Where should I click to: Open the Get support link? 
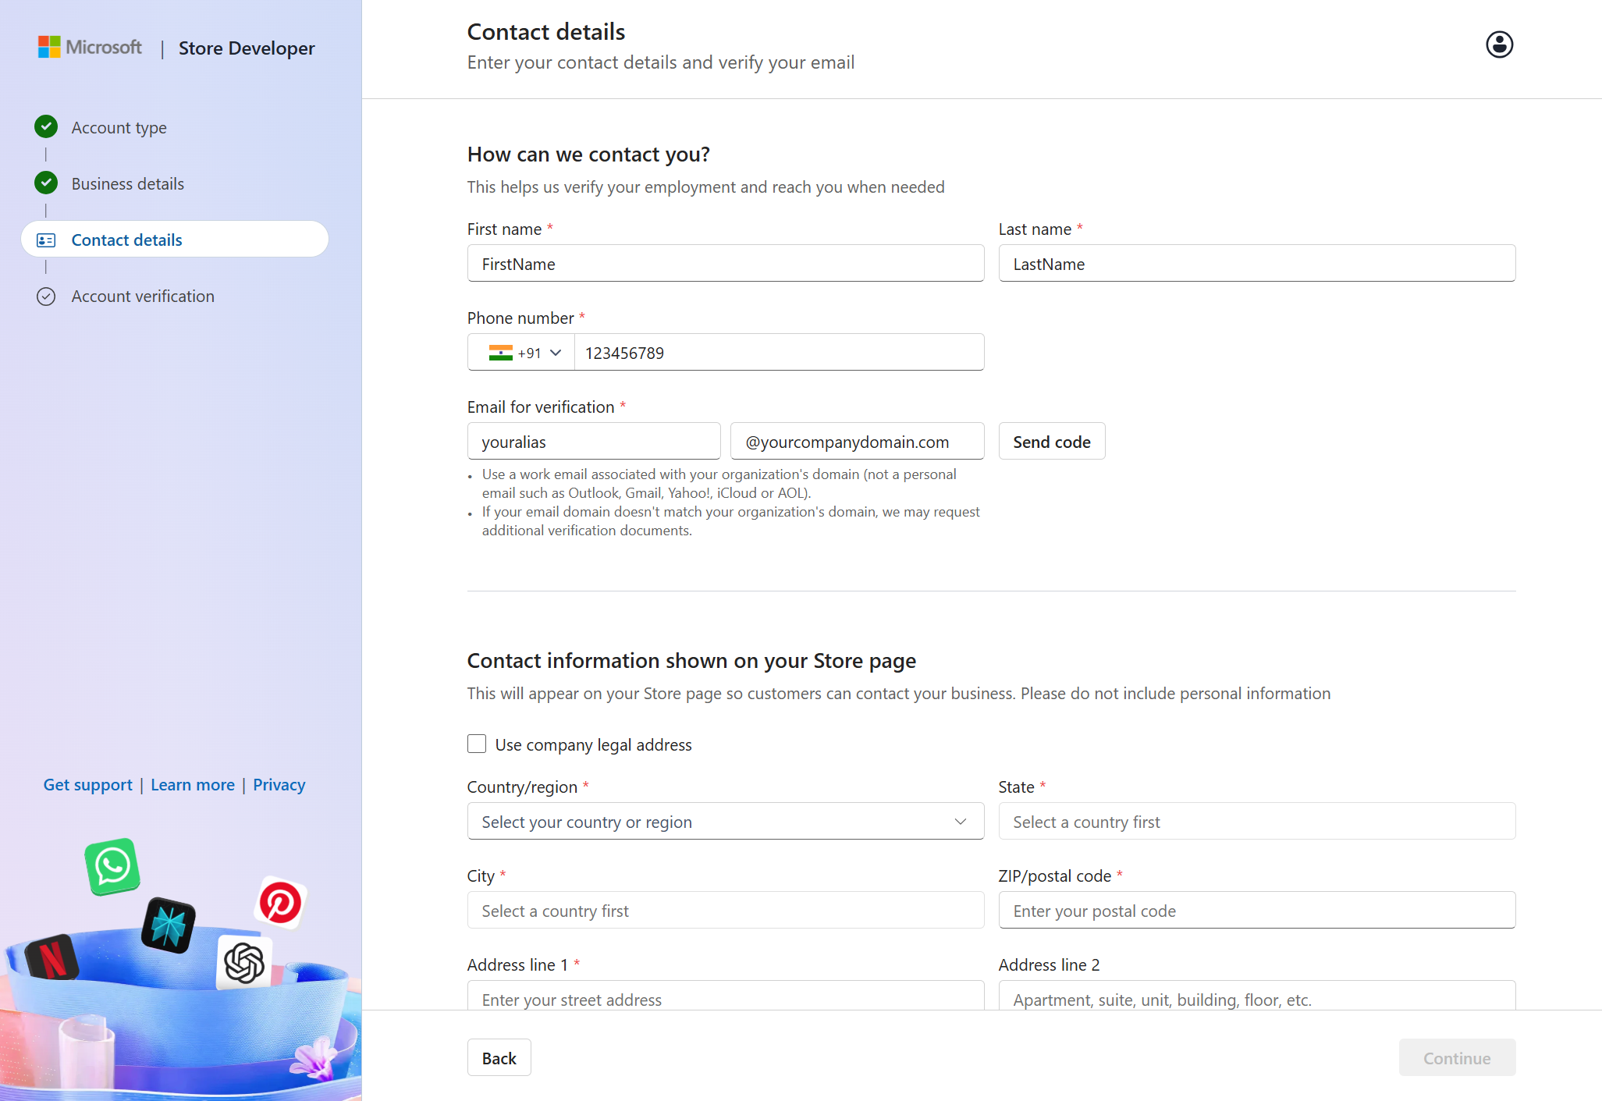[x=87, y=784]
